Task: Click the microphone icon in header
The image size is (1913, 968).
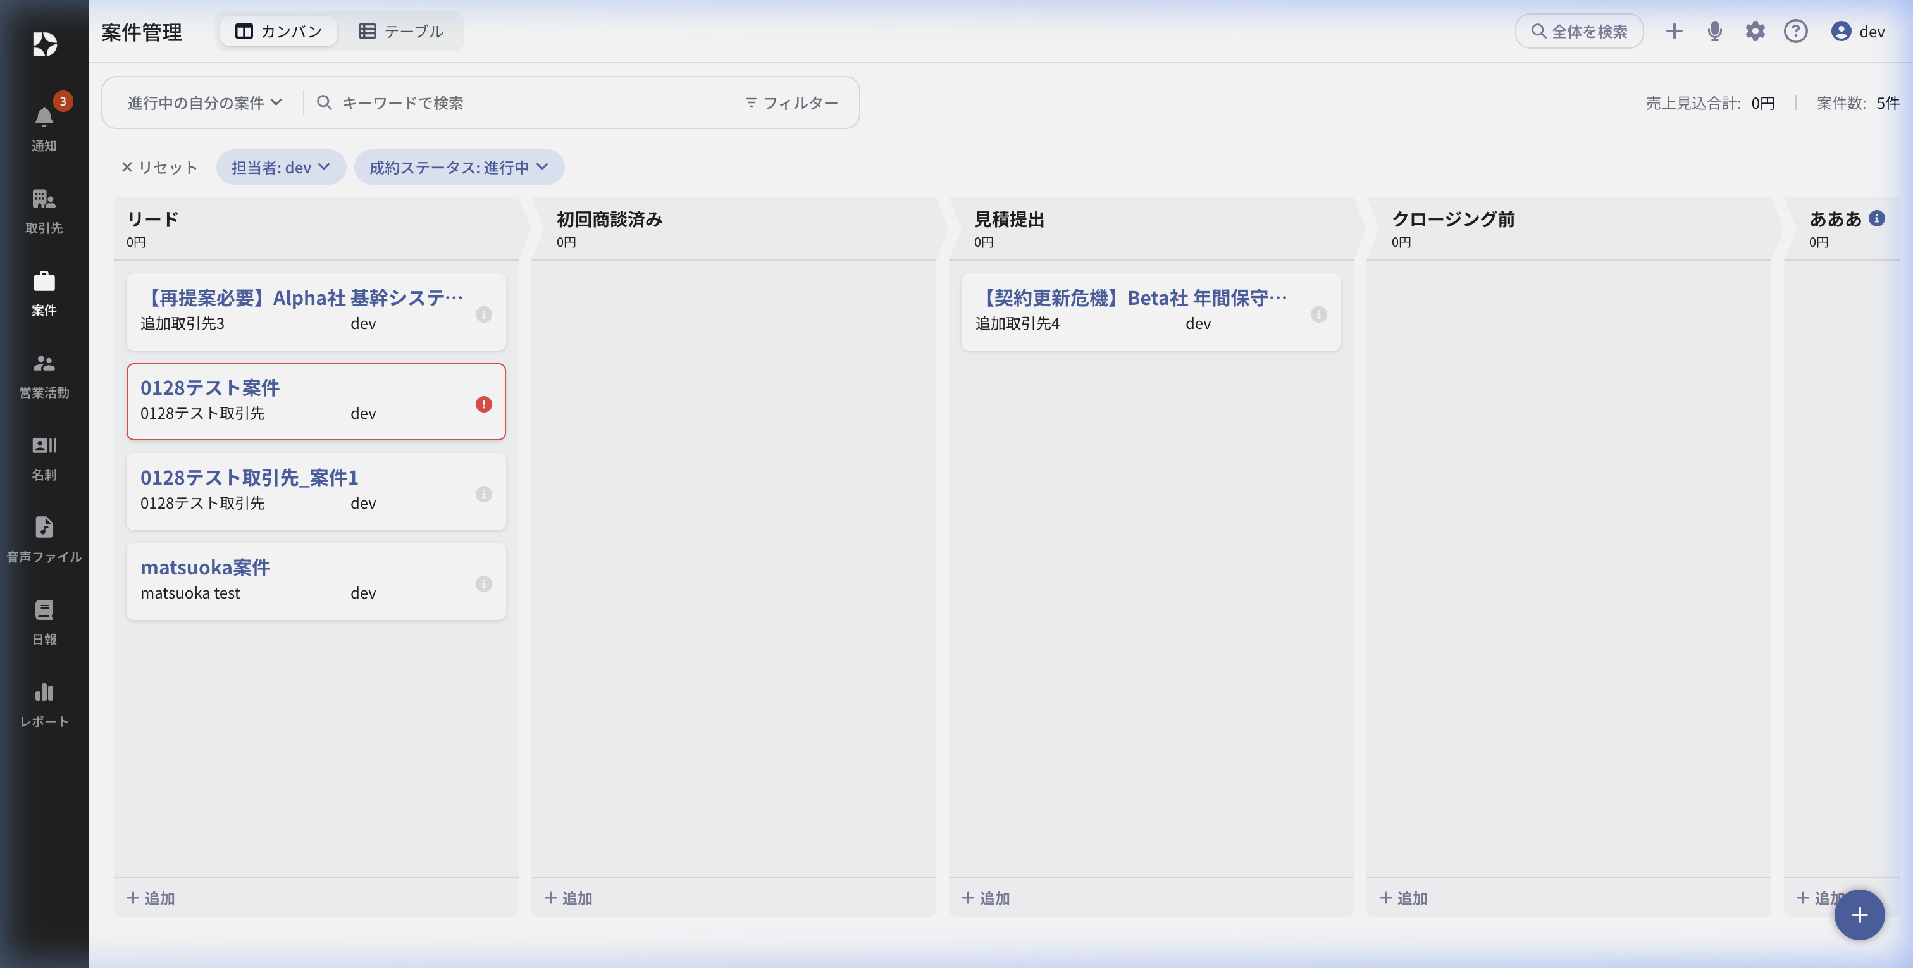Action: tap(1714, 31)
